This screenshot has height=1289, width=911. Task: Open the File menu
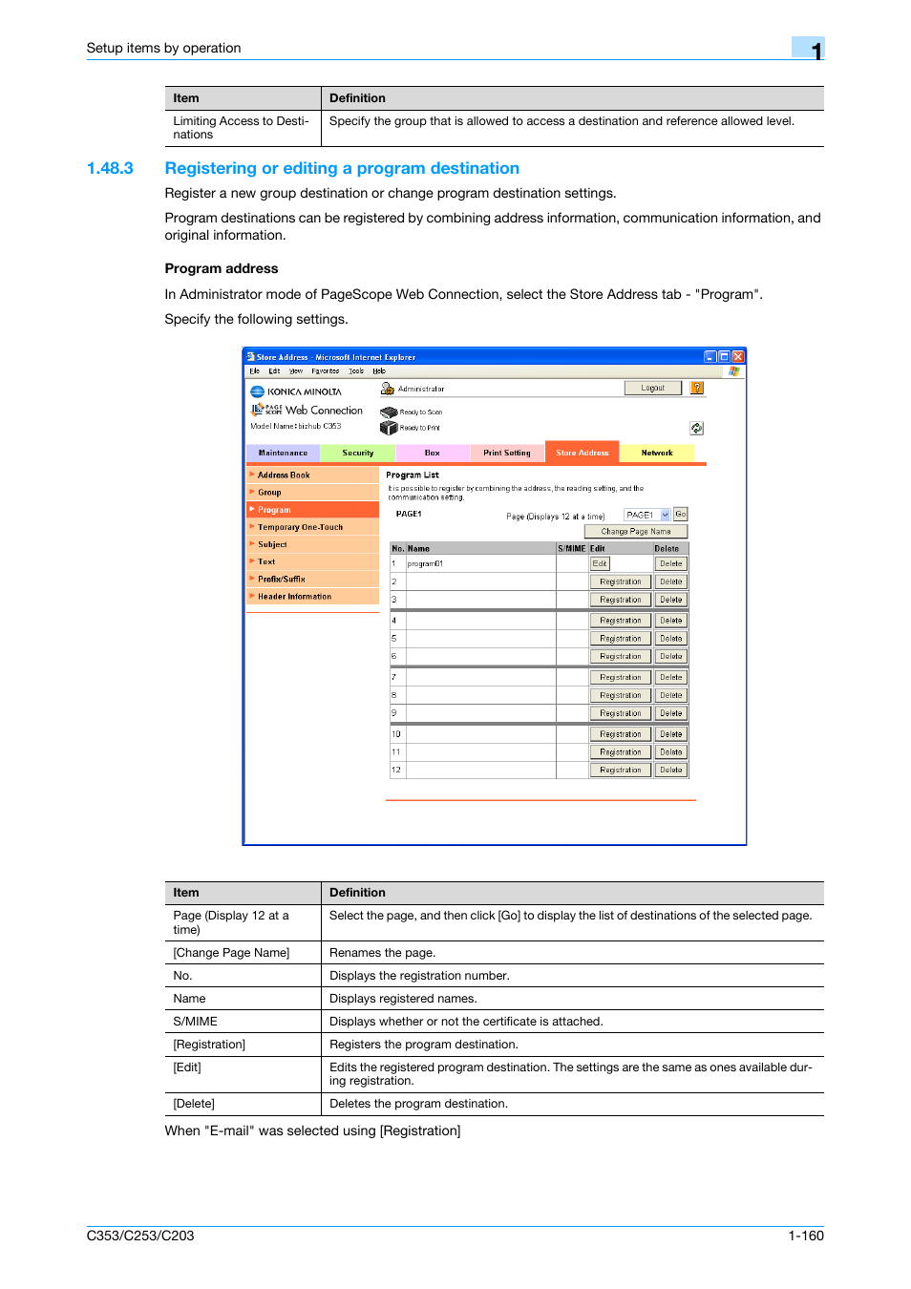pyautogui.click(x=254, y=371)
